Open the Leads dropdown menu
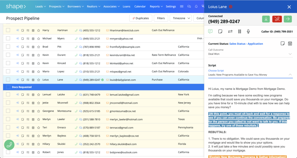297x158 pixels. tap(40, 7)
